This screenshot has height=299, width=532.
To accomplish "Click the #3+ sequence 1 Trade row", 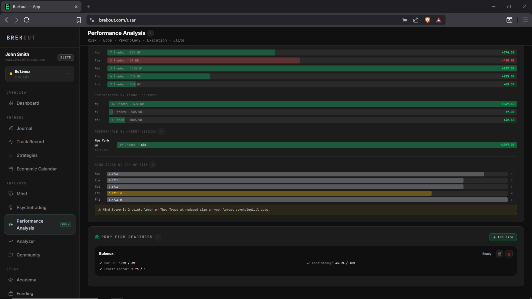I will [306, 120].
